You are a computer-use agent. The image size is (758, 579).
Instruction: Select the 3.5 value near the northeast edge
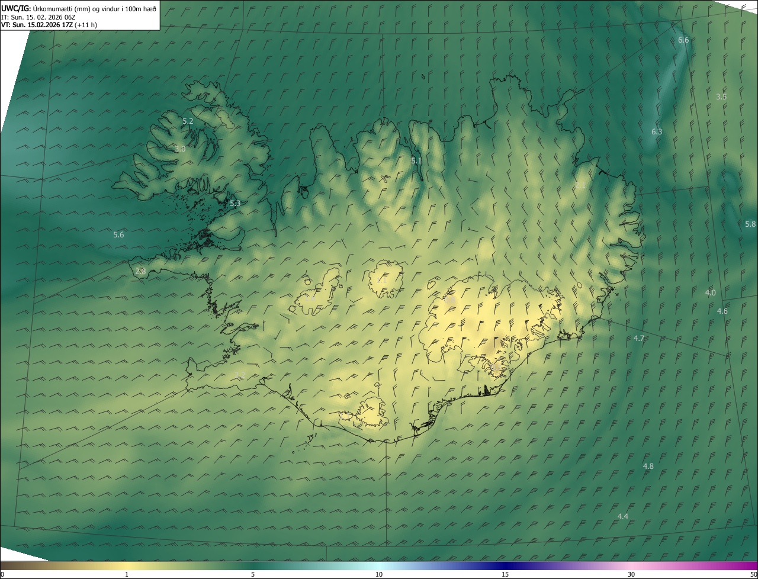pos(721,96)
